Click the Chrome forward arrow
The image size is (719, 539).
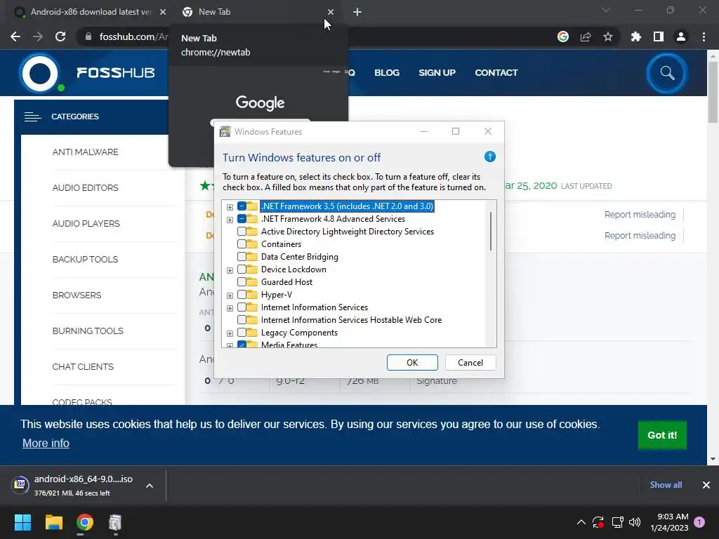38,36
